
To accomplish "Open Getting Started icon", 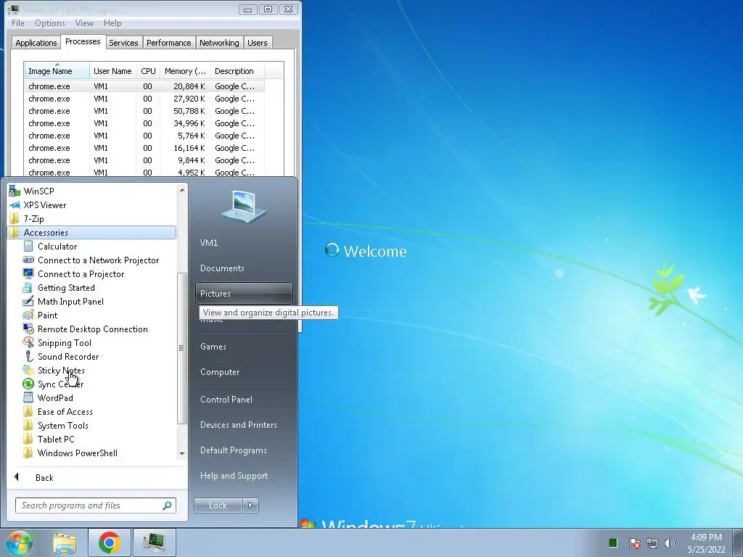I will [28, 287].
